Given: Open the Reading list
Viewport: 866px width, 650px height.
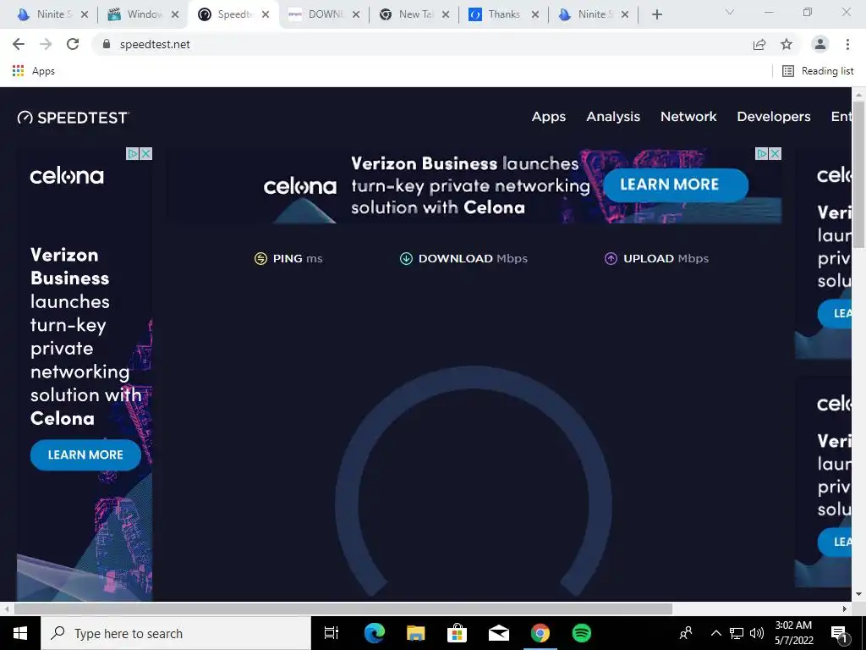Looking at the screenshot, I should coord(818,71).
